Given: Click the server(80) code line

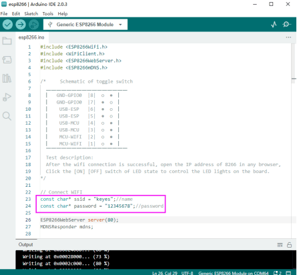Looking at the screenshot, I should [x=79, y=220].
